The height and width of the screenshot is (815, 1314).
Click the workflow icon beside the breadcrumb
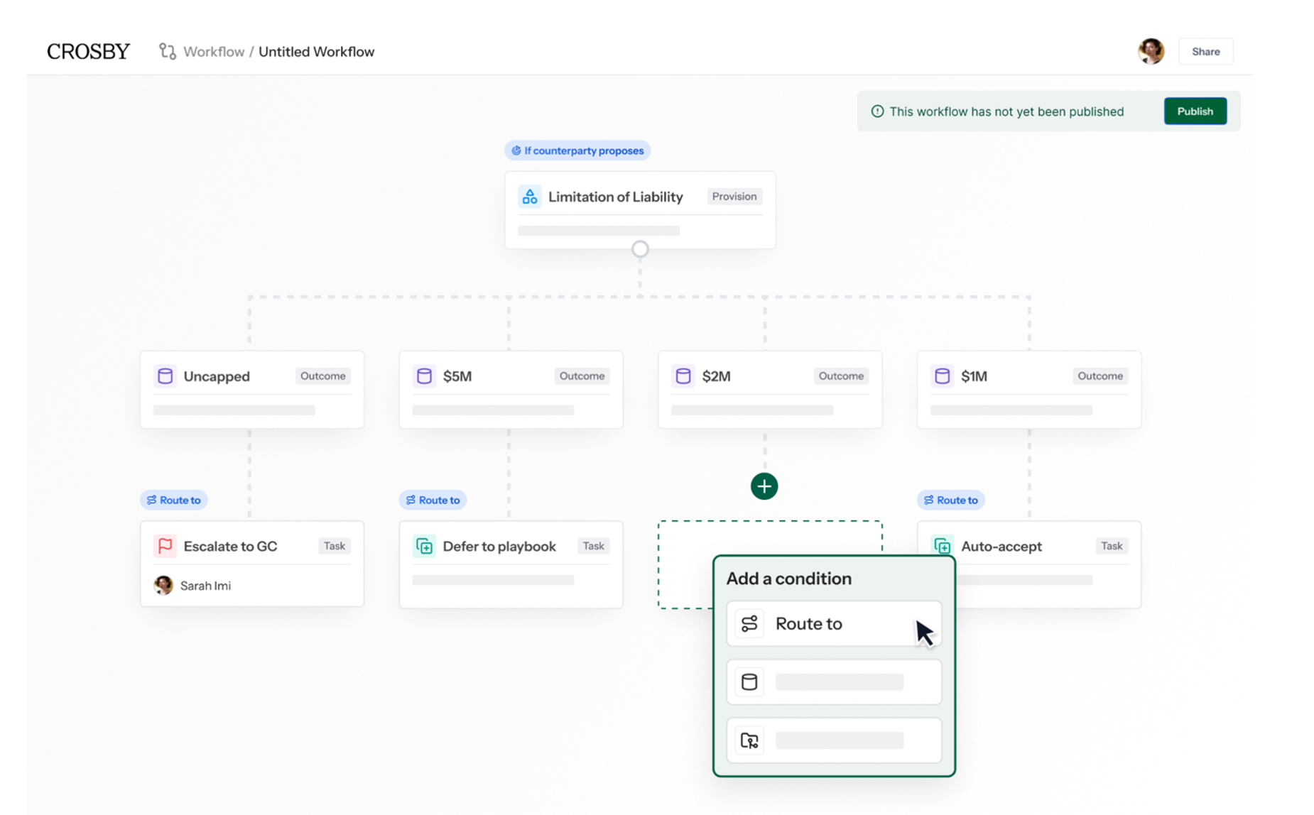pyautogui.click(x=167, y=51)
